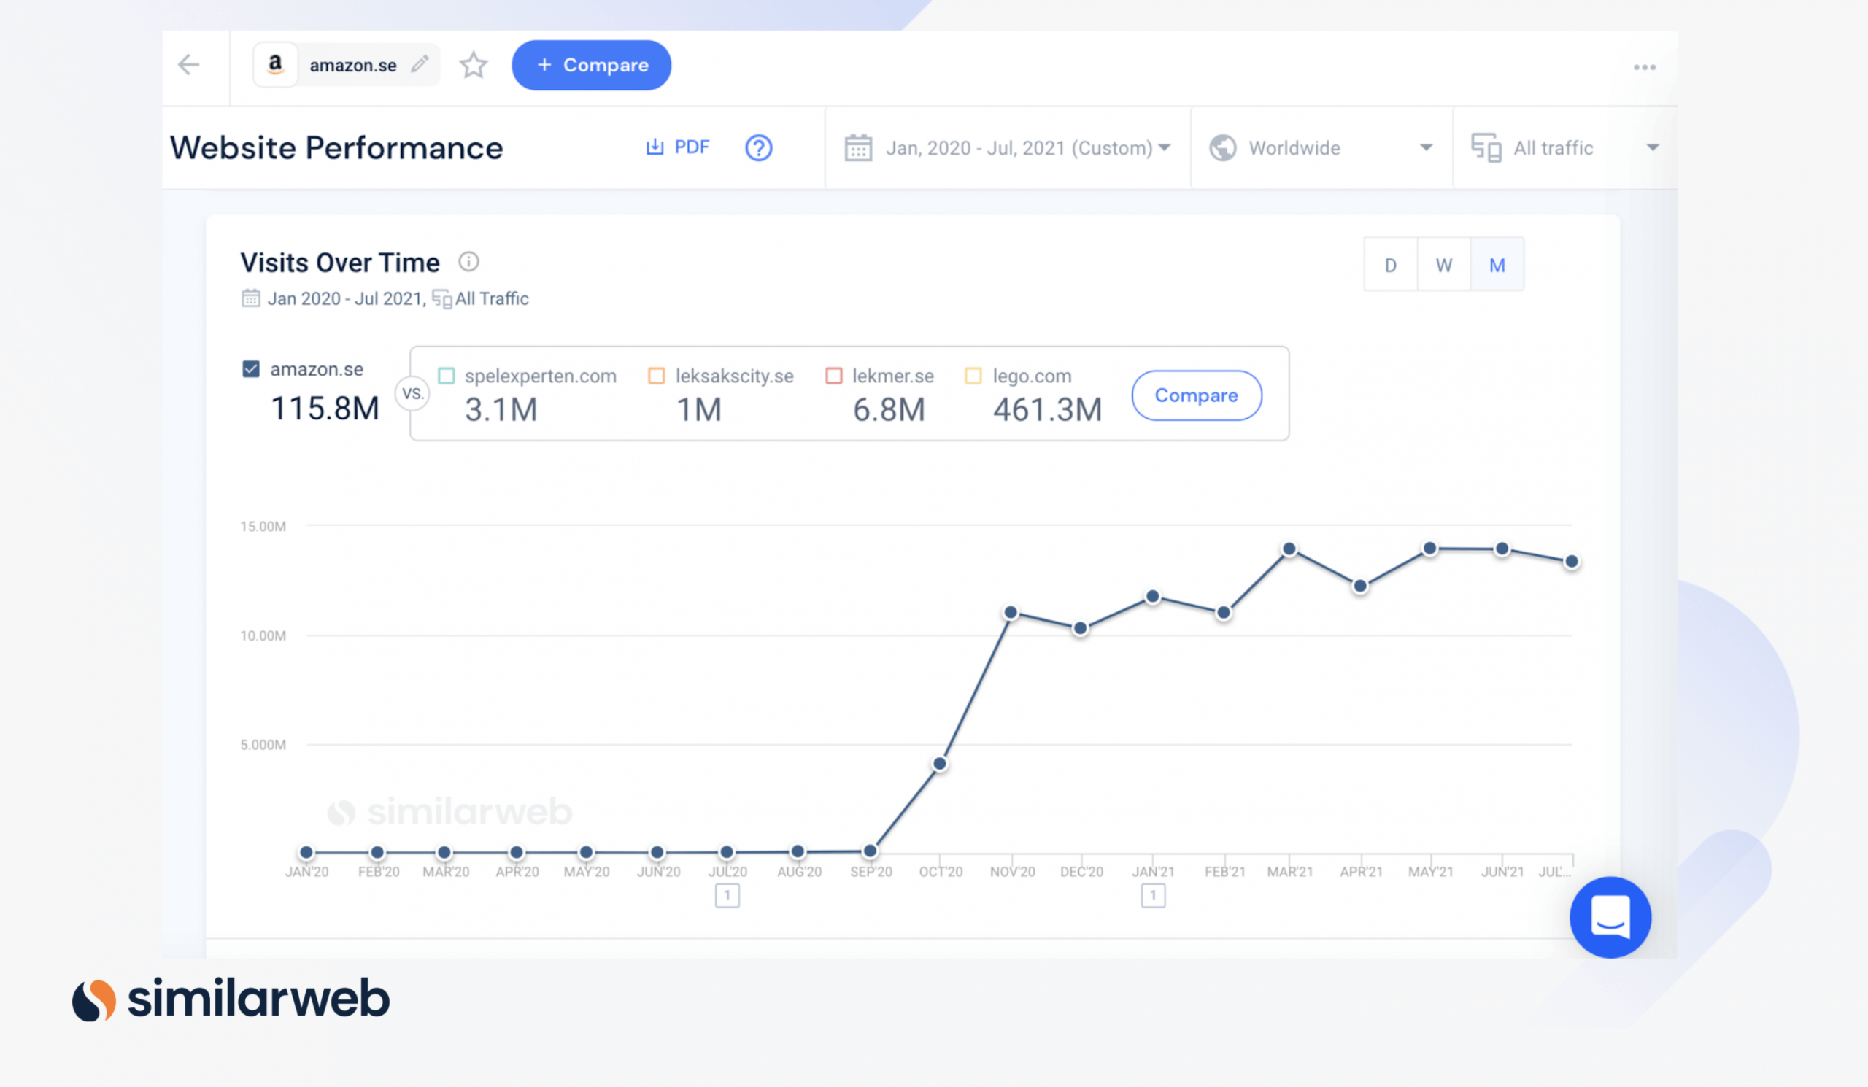Click the Amazon logo icon

[x=276, y=65]
